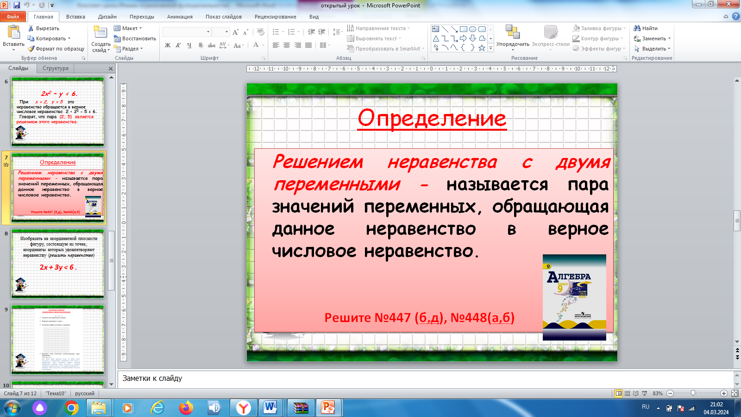The width and height of the screenshot is (741, 417).
Task: Click Format Painter (Формат по образцу)
Action: pos(56,49)
